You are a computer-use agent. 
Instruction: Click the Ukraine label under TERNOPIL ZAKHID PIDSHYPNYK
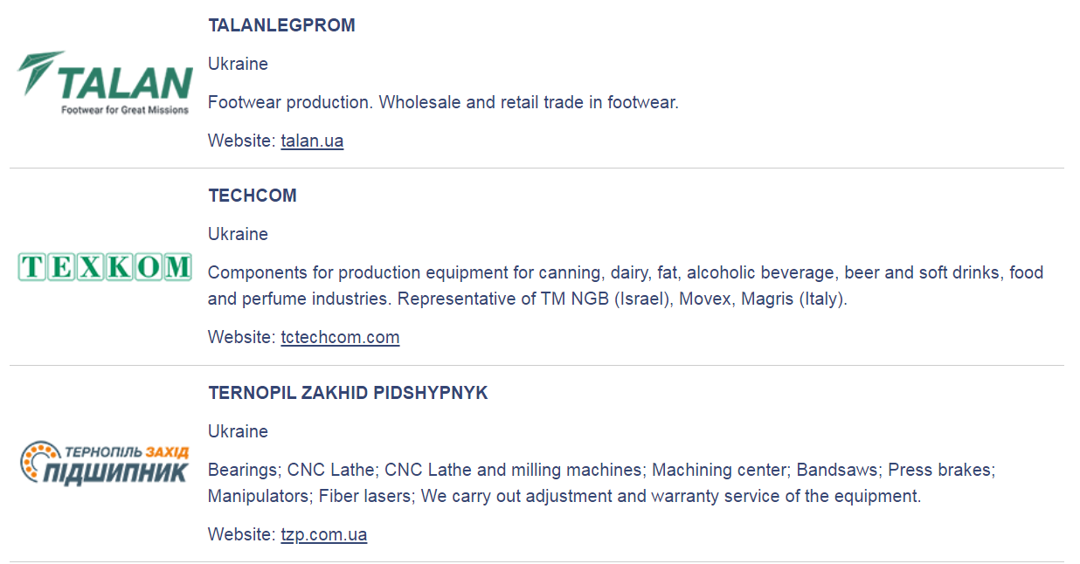coord(238,431)
